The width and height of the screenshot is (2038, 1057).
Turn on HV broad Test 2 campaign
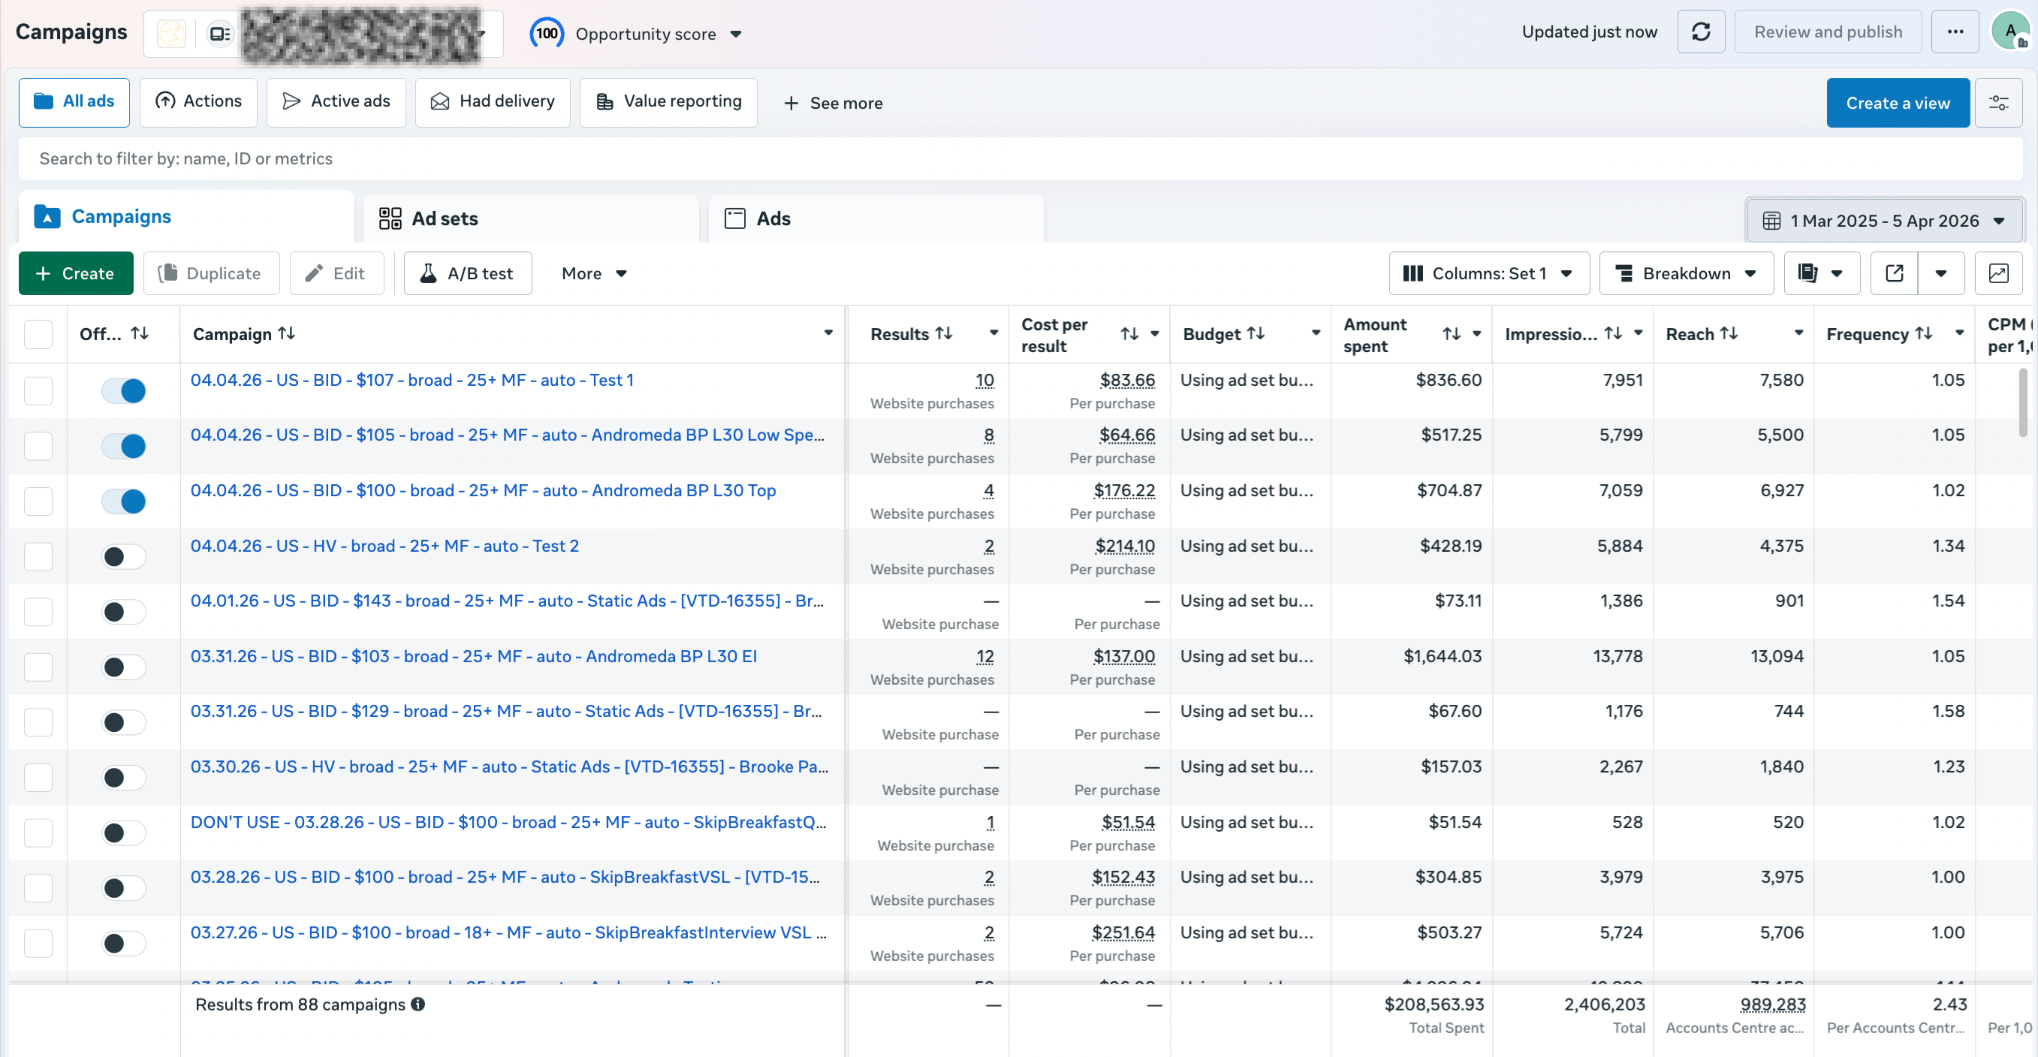tap(123, 557)
